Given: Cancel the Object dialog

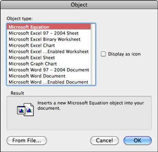Looking at the screenshot, I should (105, 141).
